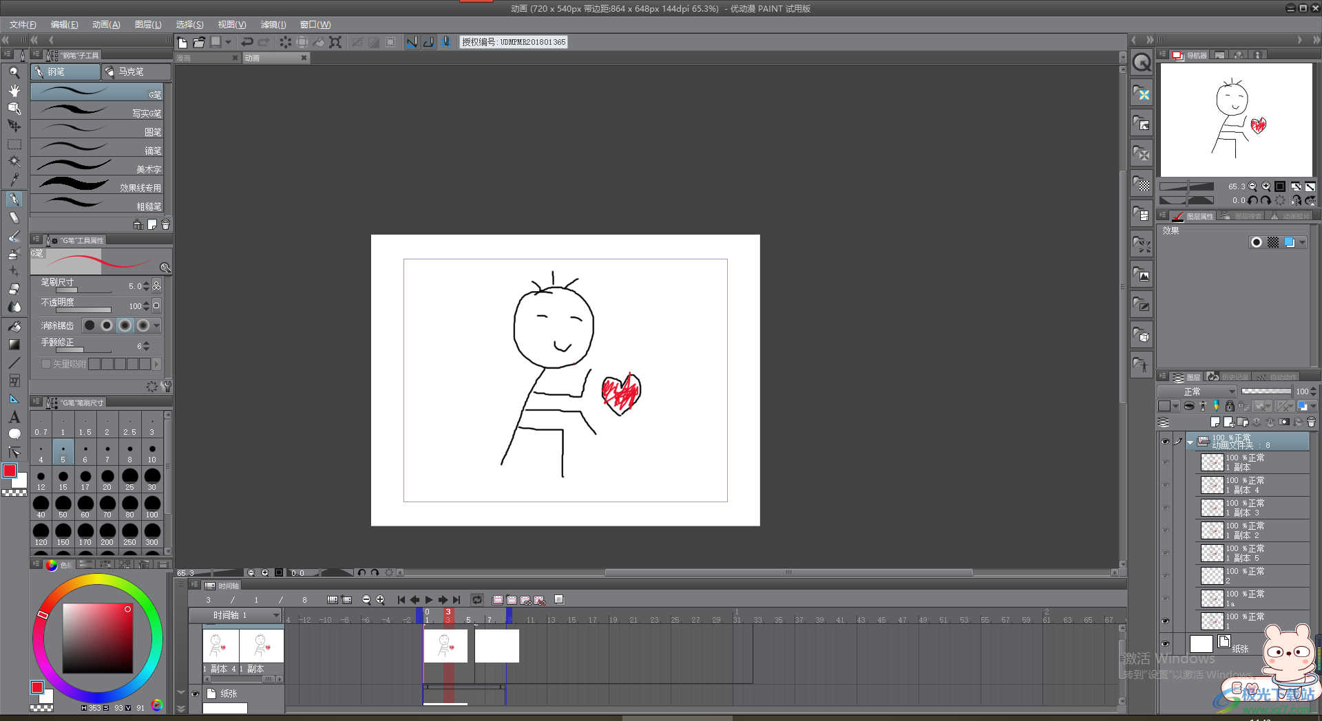Open sub tool detail wrench icon
This screenshot has height=721, width=1322.
(166, 387)
